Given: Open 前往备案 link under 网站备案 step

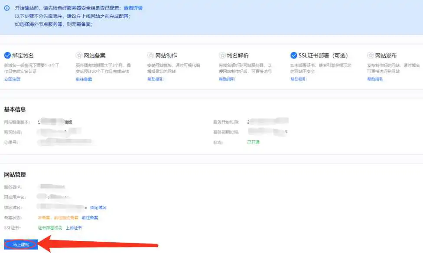Looking at the screenshot, I should 84,79.
